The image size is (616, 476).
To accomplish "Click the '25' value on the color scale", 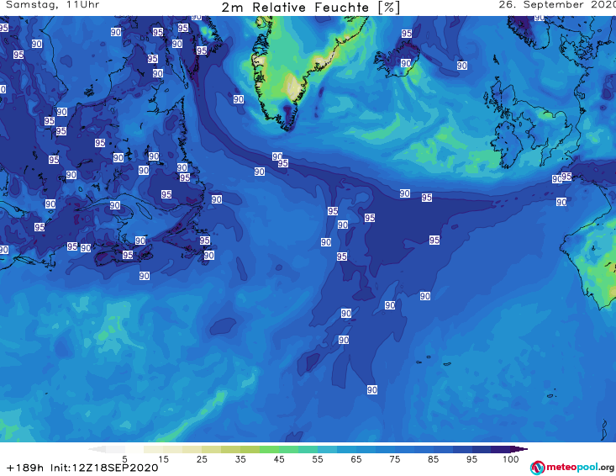I will pos(202,459).
